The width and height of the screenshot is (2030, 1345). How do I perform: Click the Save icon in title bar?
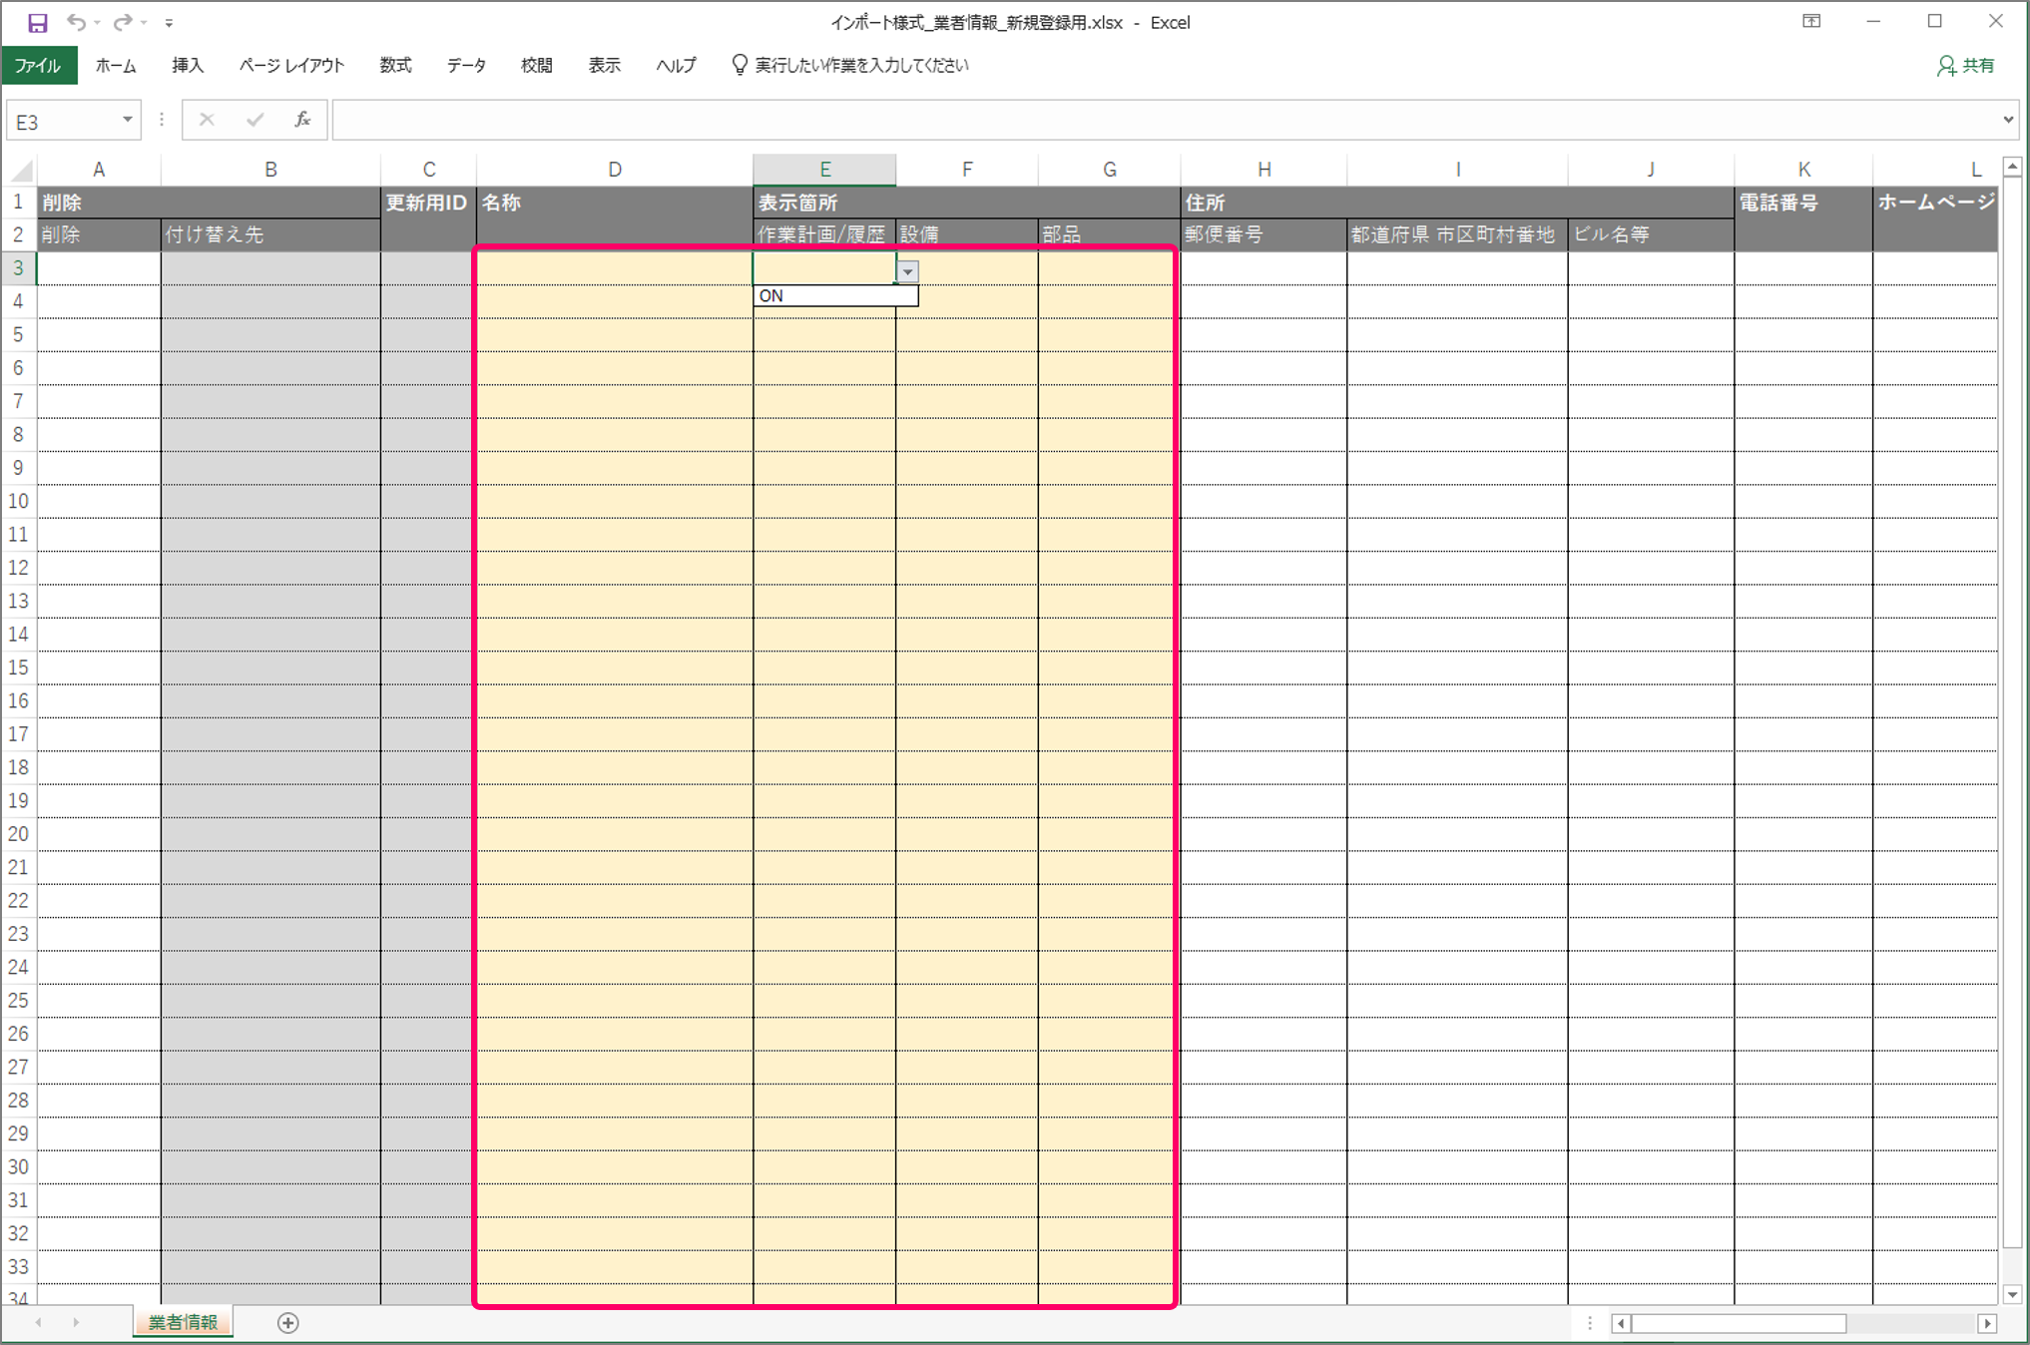click(x=37, y=22)
